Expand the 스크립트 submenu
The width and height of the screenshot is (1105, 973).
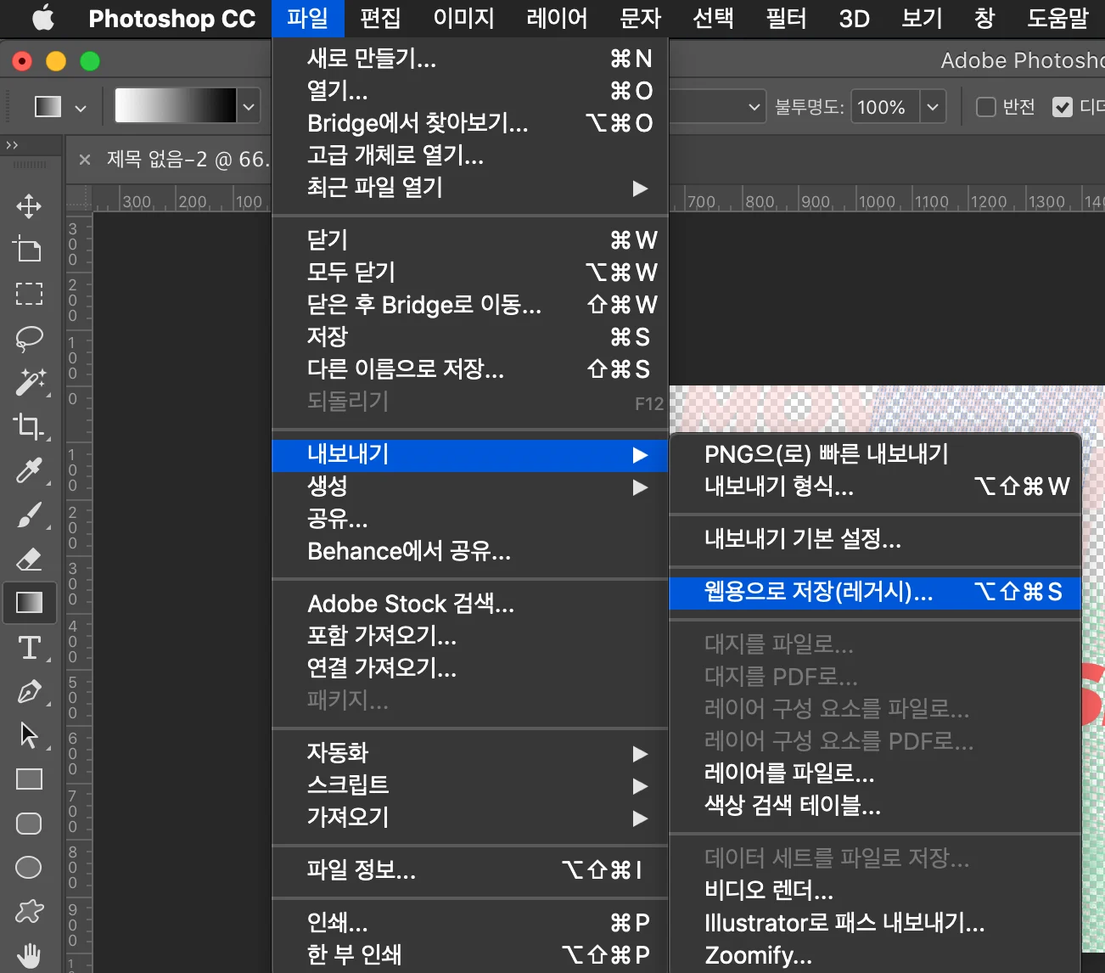(470, 785)
